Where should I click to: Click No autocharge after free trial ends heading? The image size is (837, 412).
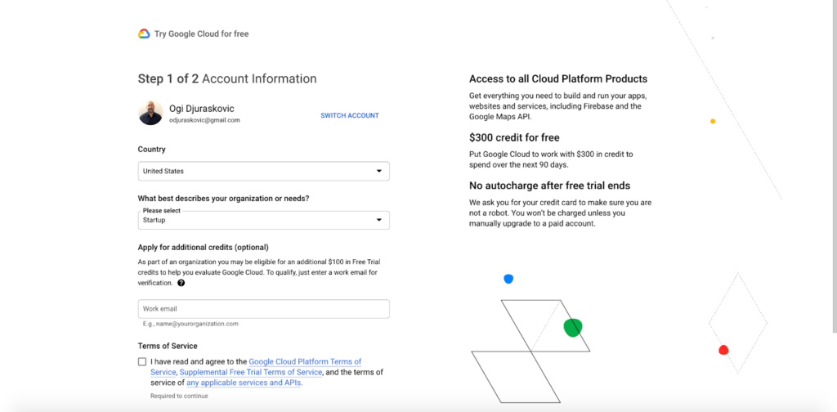tap(550, 186)
